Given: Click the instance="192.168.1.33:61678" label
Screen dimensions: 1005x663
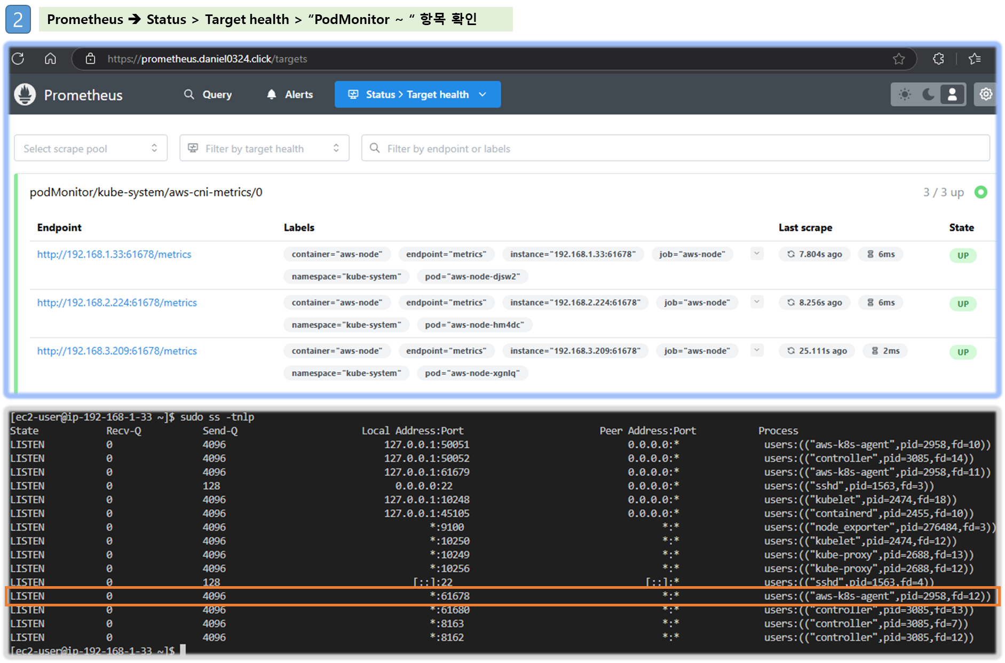Looking at the screenshot, I should tap(573, 254).
